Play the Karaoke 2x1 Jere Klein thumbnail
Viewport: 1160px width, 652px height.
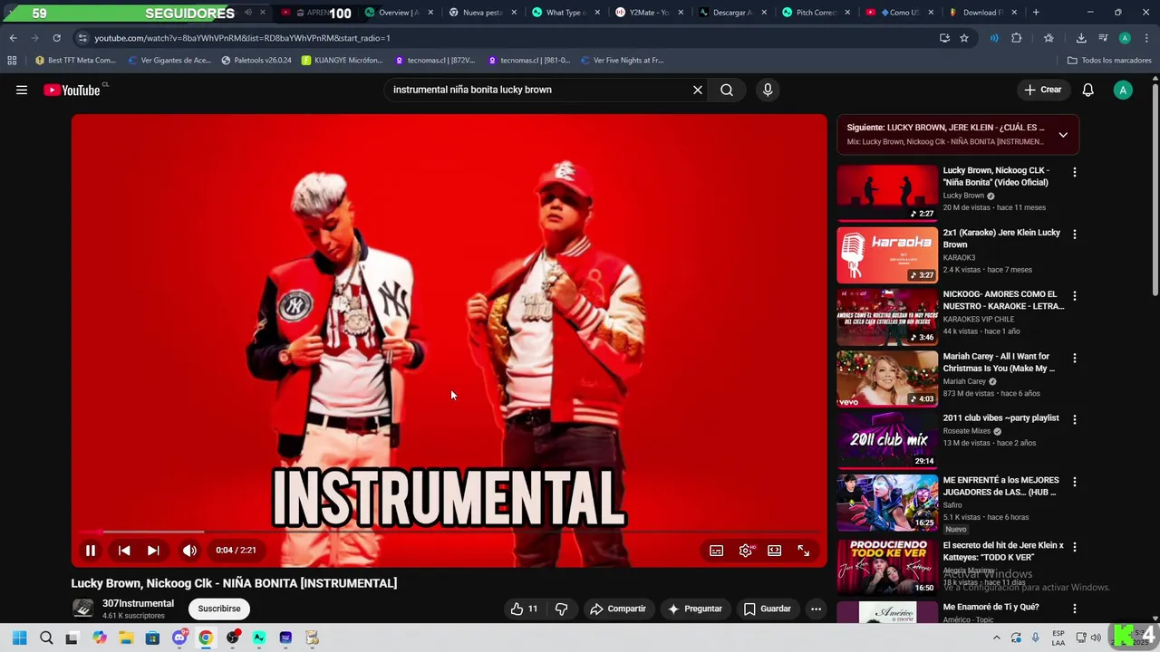pos(887,254)
